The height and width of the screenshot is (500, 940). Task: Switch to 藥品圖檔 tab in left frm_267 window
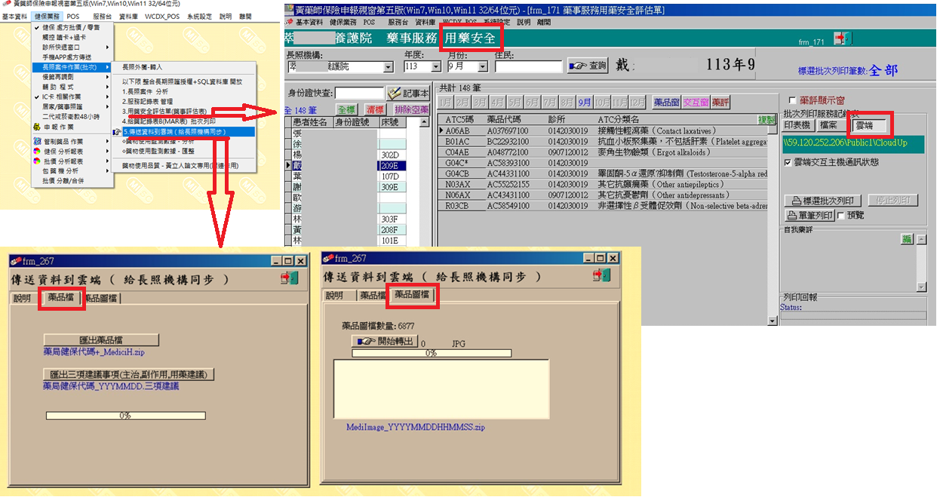coord(101,298)
